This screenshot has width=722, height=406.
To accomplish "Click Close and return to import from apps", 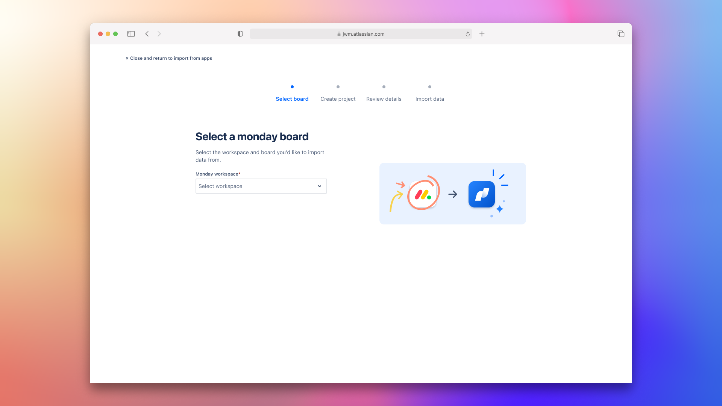I will [x=168, y=58].
